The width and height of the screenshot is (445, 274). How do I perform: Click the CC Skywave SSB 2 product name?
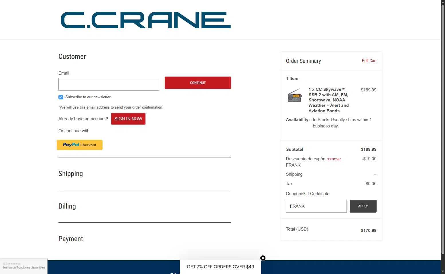[x=329, y=100]
